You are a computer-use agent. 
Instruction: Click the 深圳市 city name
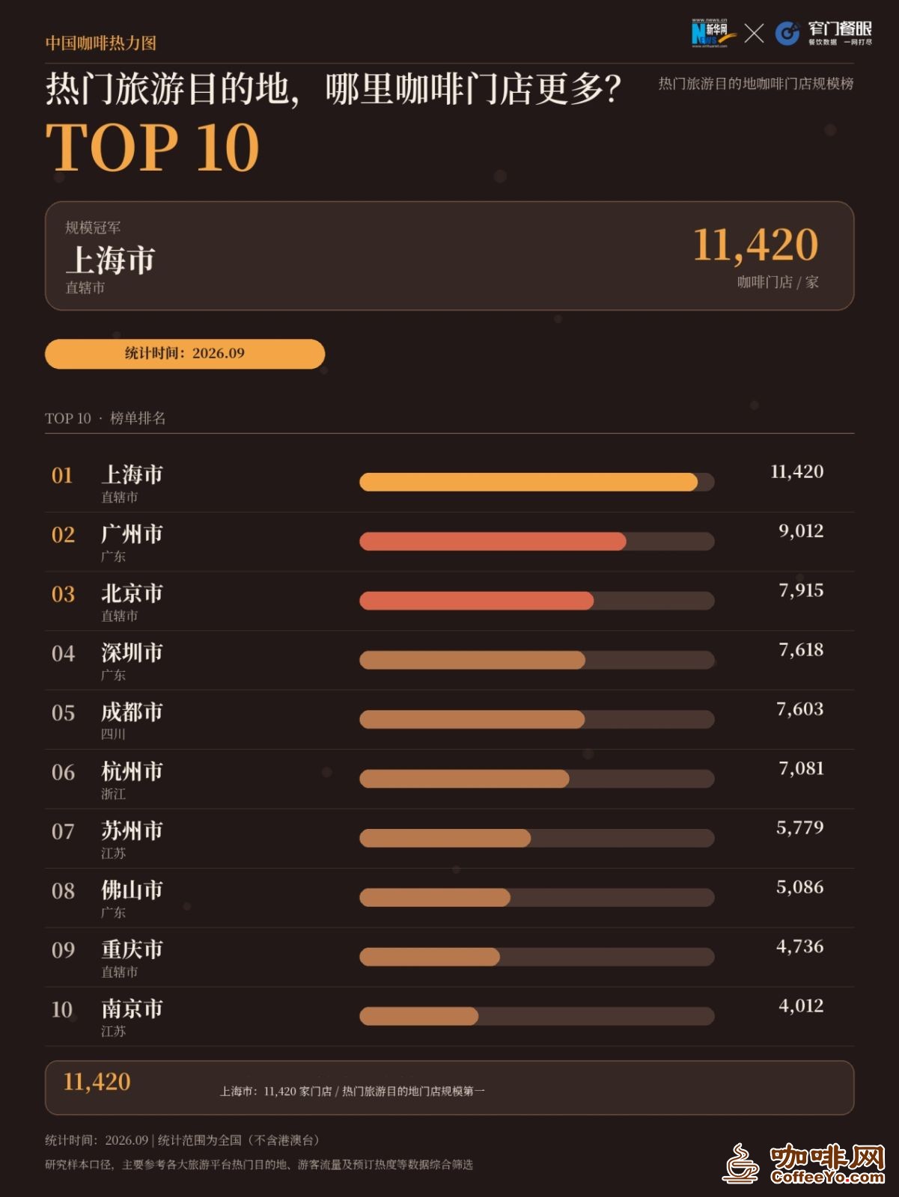(132, 653)
